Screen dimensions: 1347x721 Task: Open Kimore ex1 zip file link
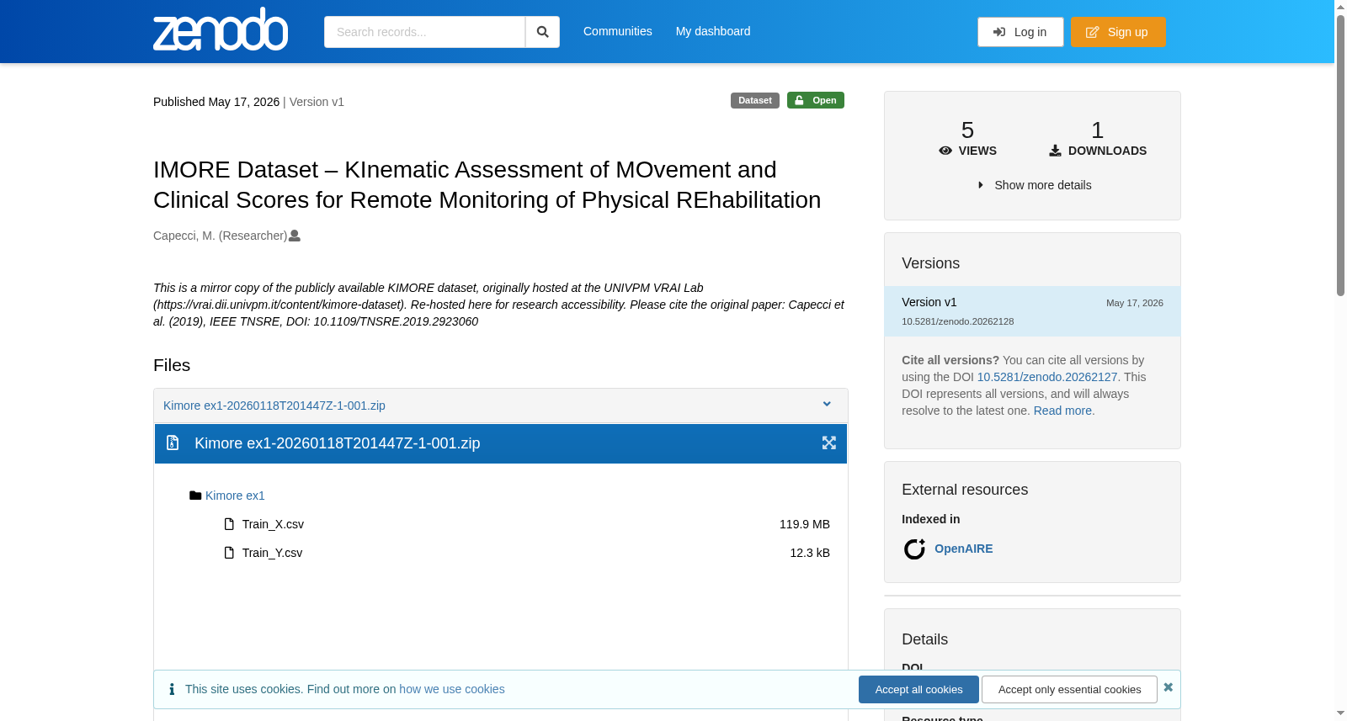click(274, 406)
